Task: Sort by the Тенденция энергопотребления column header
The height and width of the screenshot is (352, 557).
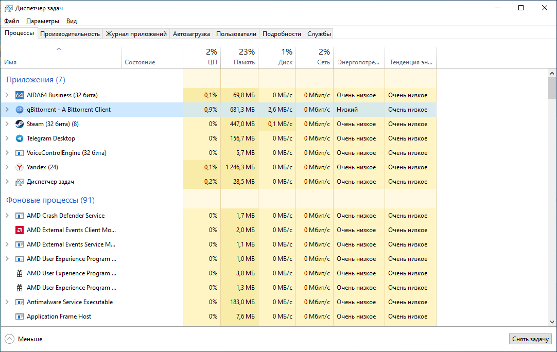Action: click(x=411, y=57)
